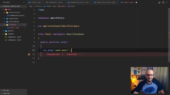Click PHP icon beside Email.php in explorer
Image resolution: width=170 pixels, height=95 pixels.
pos(8,28)
